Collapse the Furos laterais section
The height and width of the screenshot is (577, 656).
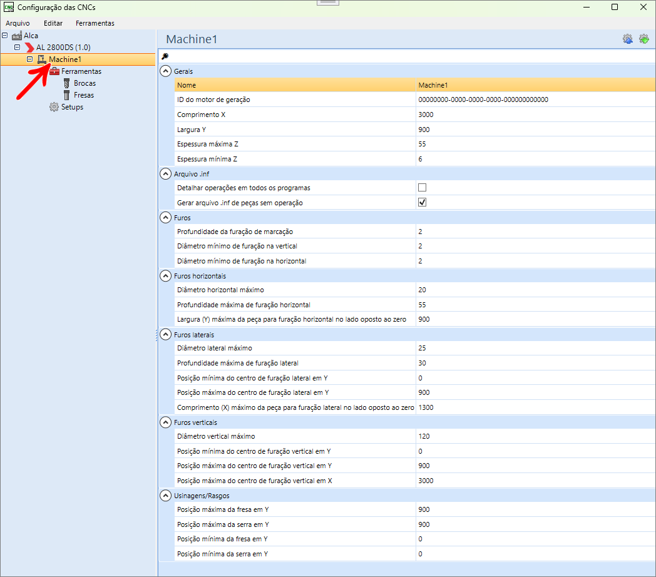166,334
